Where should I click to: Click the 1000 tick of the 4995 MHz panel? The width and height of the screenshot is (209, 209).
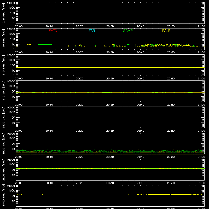[x=12, y=138]
